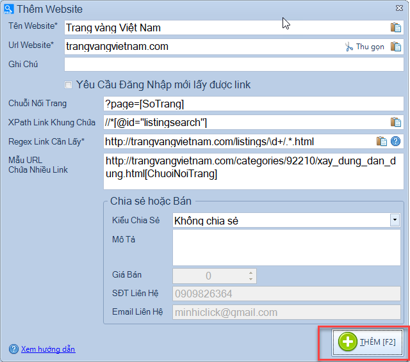This screenshot has height=362, width=410.
Task: Click paste icon in XPath Link field
Action: [x=396, y=122]
